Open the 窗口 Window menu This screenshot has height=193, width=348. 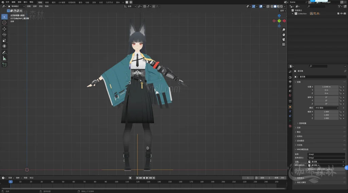coord(25,2)
